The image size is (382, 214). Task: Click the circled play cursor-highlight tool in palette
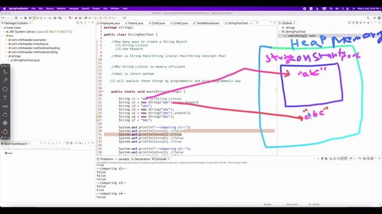(x=5, y=123)
